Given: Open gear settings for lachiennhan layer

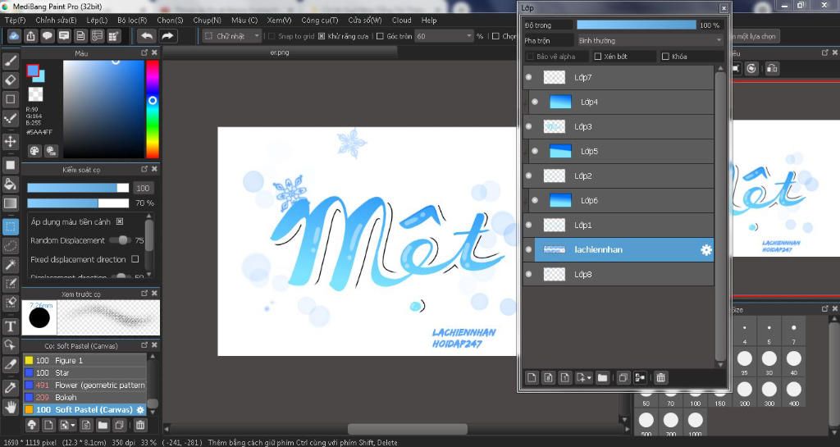Looking at the screenshot, I should tap(706, 249).
